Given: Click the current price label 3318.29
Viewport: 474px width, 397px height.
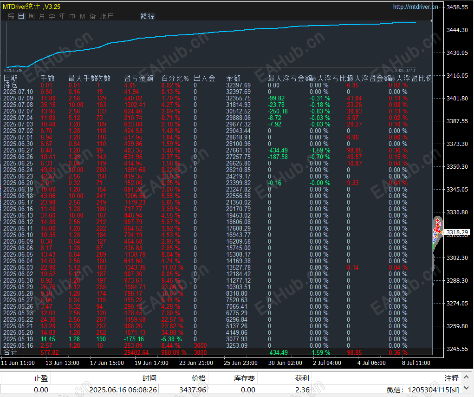Looking at the screenshot, I should point(457,232).
